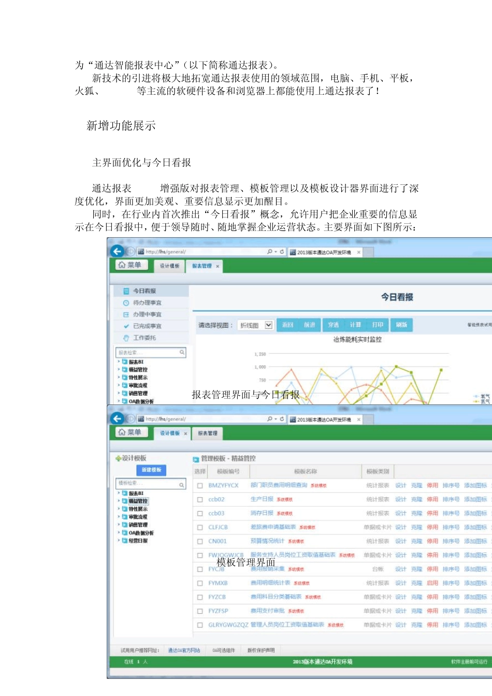This screenshot has width=492, height=696.
Task: Open 通达OA官方网站 footer link
Action: (184, 650)
